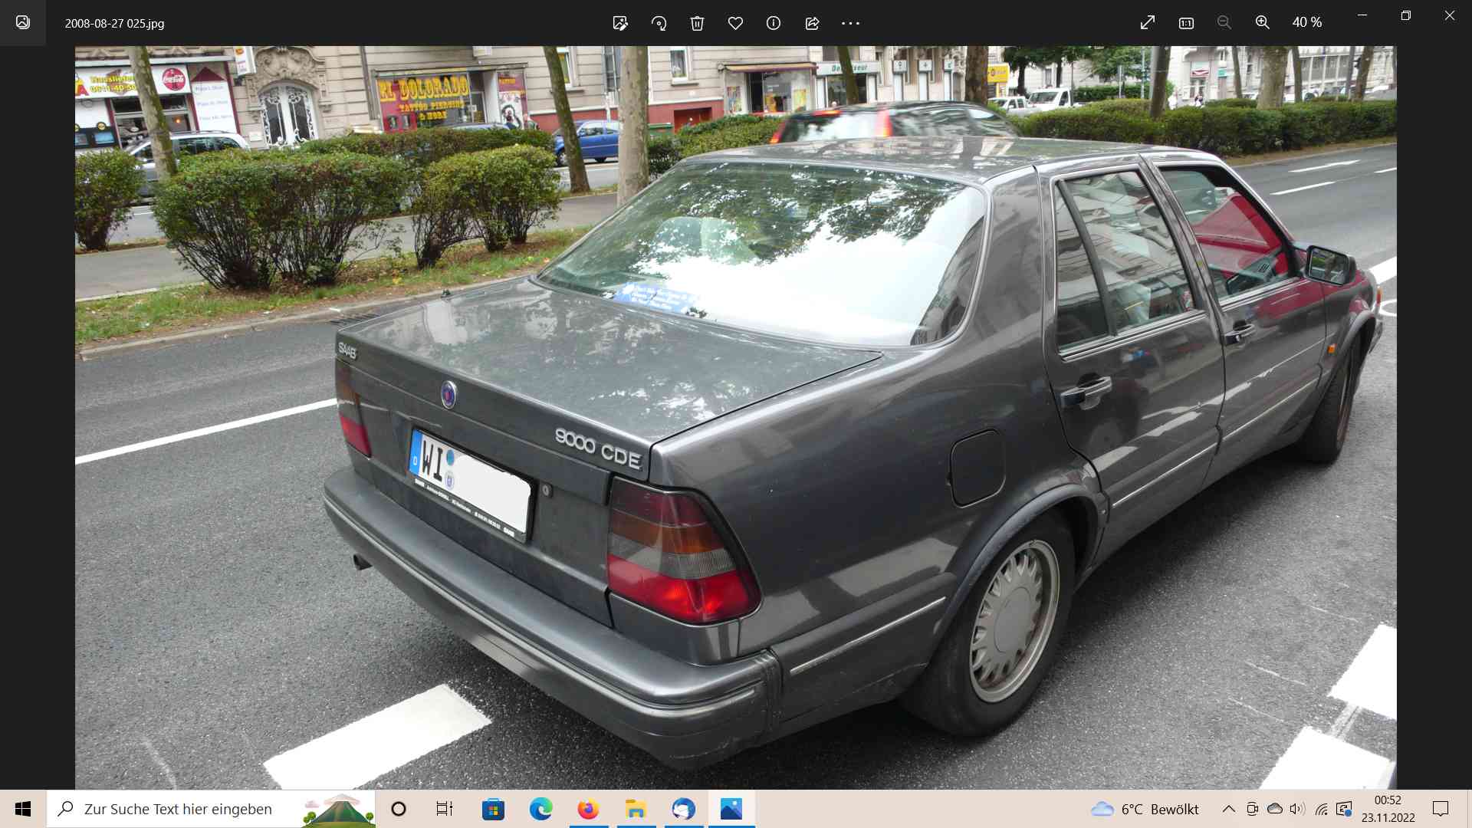Click the display tray icon beside the clock

[1344, 809]
